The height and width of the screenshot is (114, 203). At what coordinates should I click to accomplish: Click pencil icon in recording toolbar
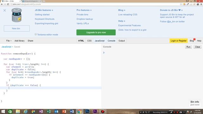point(171,112)
